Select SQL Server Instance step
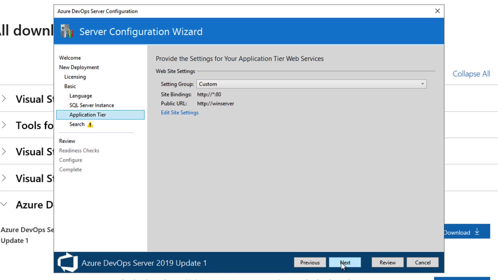 [92, 105]
